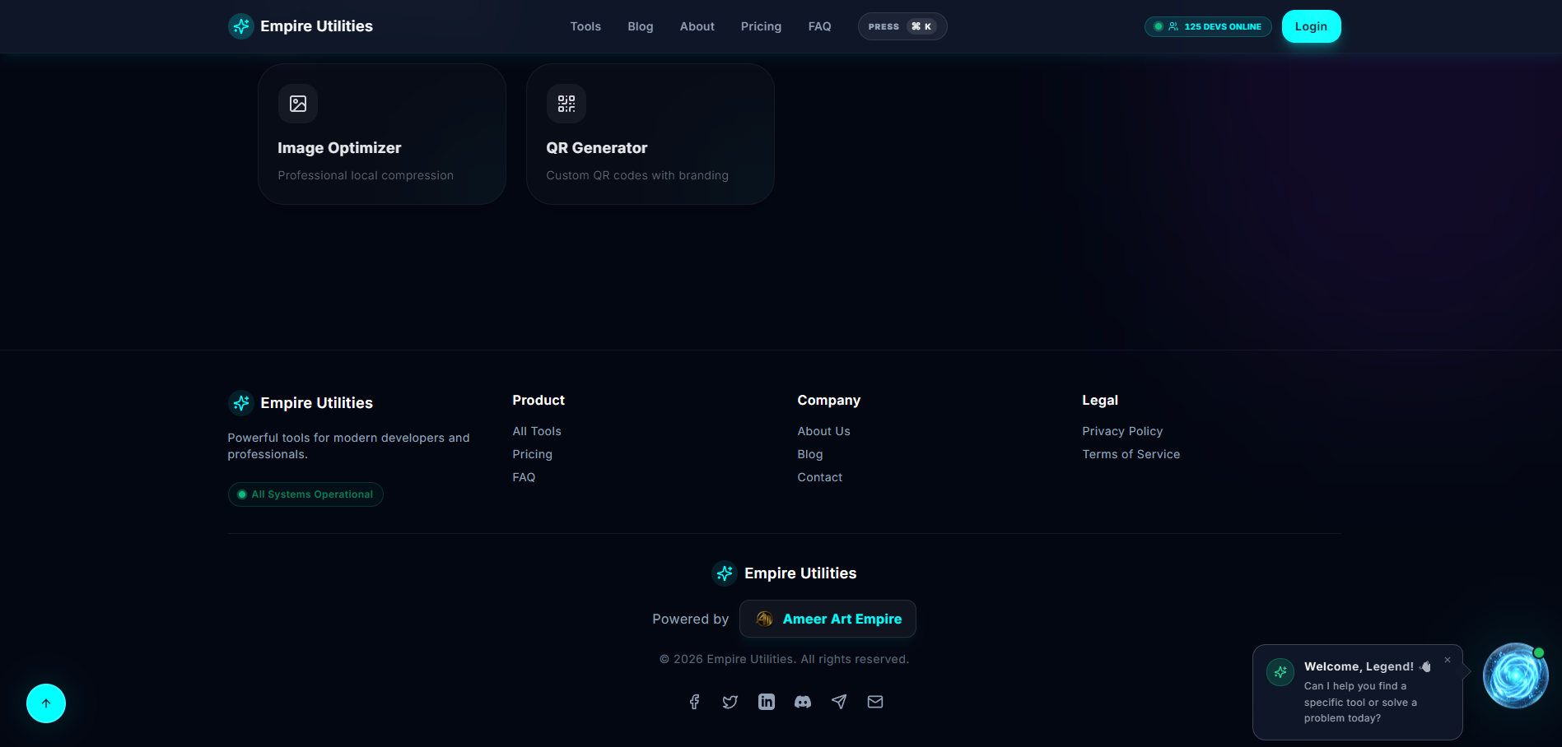Viewport: 1562px width, 747px height.
Task: Open the footer Pricing link
Action: [x=533, y=454]
